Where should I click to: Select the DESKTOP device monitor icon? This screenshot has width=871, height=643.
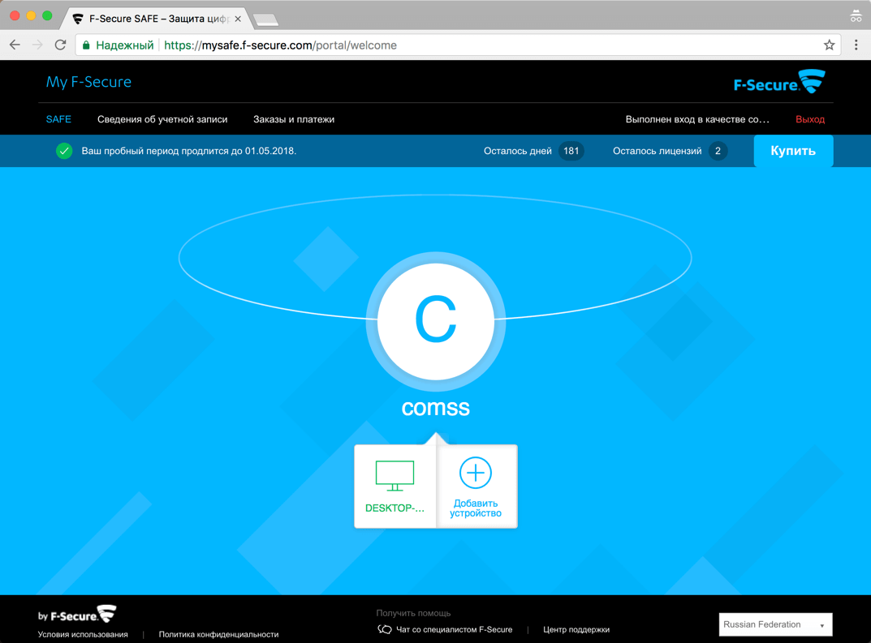[x=395, y=475]
